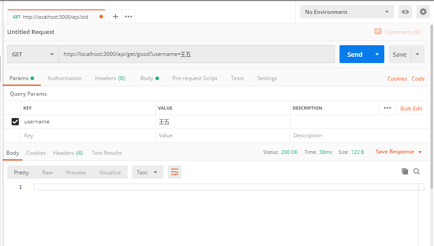The width and height of the screenshot is (434, 246).
Task: Select the response Cookies tab
Action: (36, 153)
